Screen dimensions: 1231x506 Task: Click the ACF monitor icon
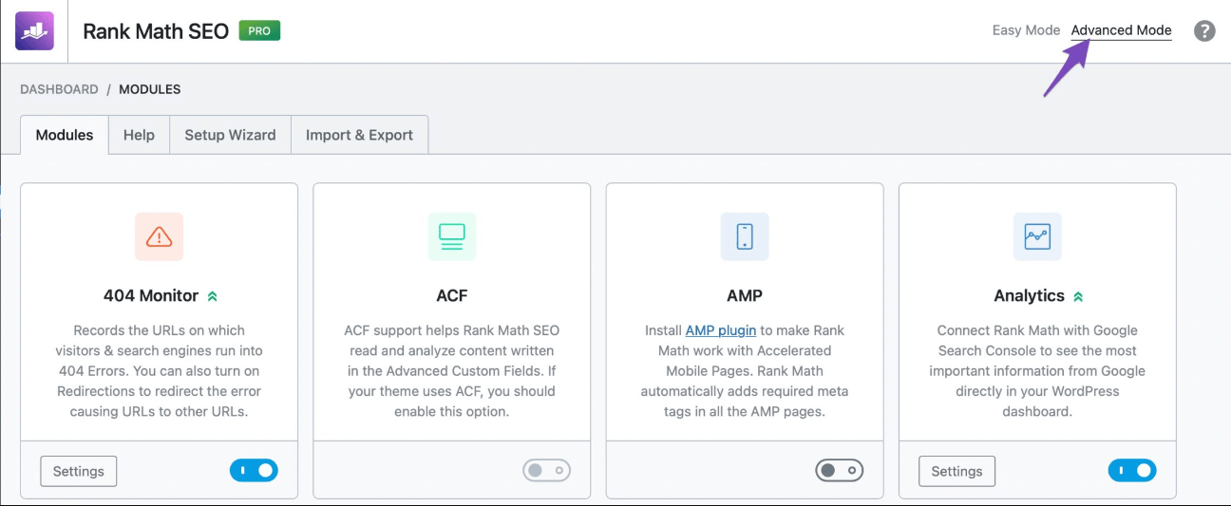coord(451,236)
